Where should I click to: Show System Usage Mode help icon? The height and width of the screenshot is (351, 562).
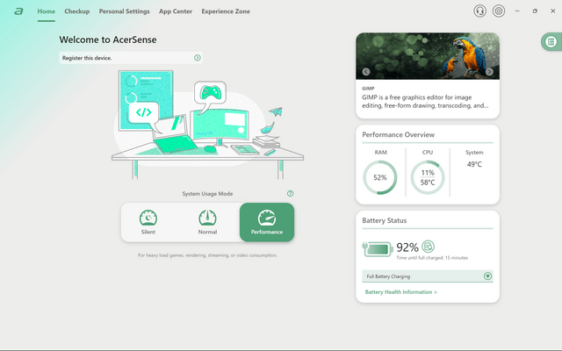[291, 193]
